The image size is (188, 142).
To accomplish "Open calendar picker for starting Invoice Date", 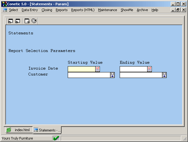I will point(97,69).
